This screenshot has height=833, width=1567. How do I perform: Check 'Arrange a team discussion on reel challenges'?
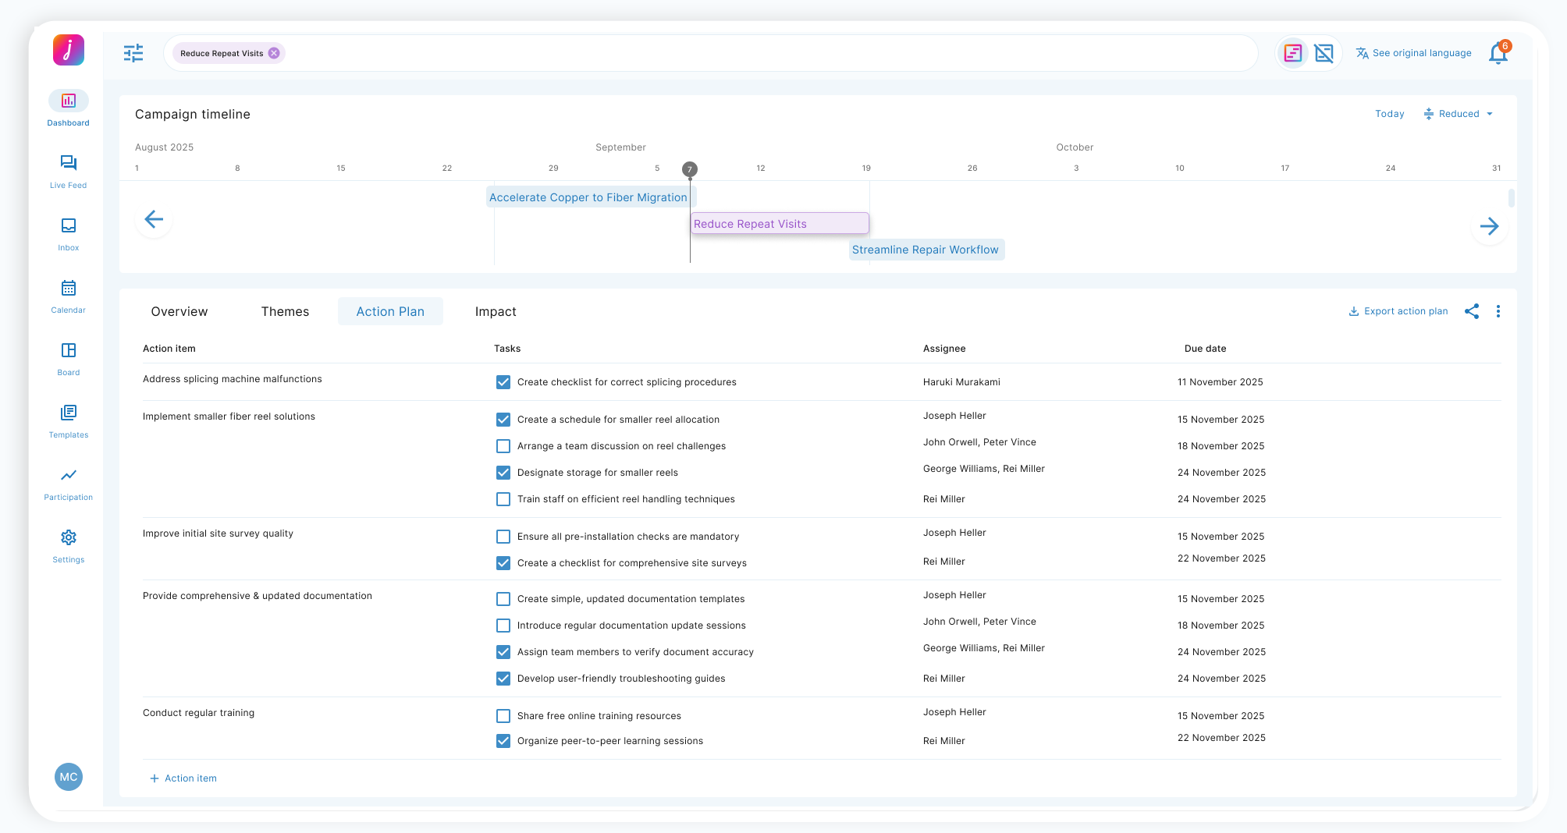coord(503,446)
